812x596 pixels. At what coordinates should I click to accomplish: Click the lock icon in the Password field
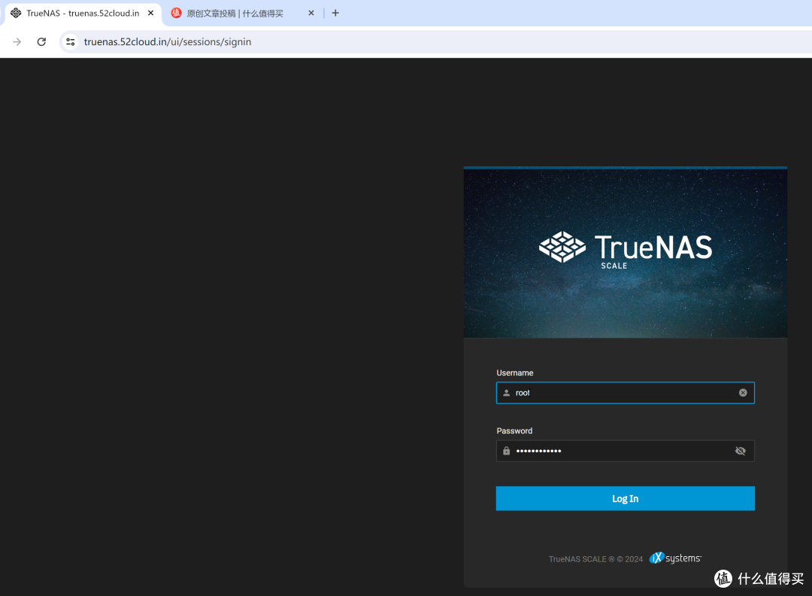point(506,450)
